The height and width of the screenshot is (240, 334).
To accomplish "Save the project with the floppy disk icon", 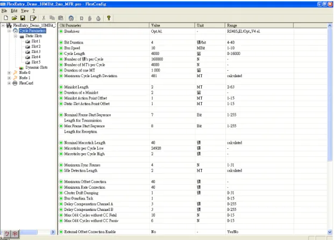I will 23,18.
